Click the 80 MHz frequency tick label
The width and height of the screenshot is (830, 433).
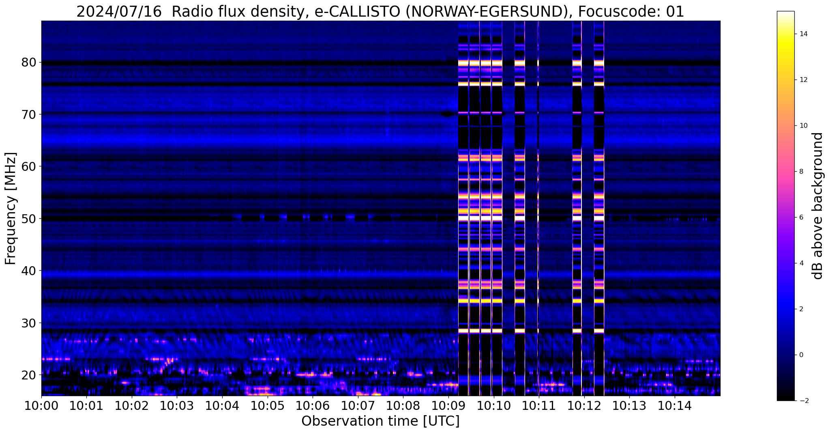[x=29, y=62]
